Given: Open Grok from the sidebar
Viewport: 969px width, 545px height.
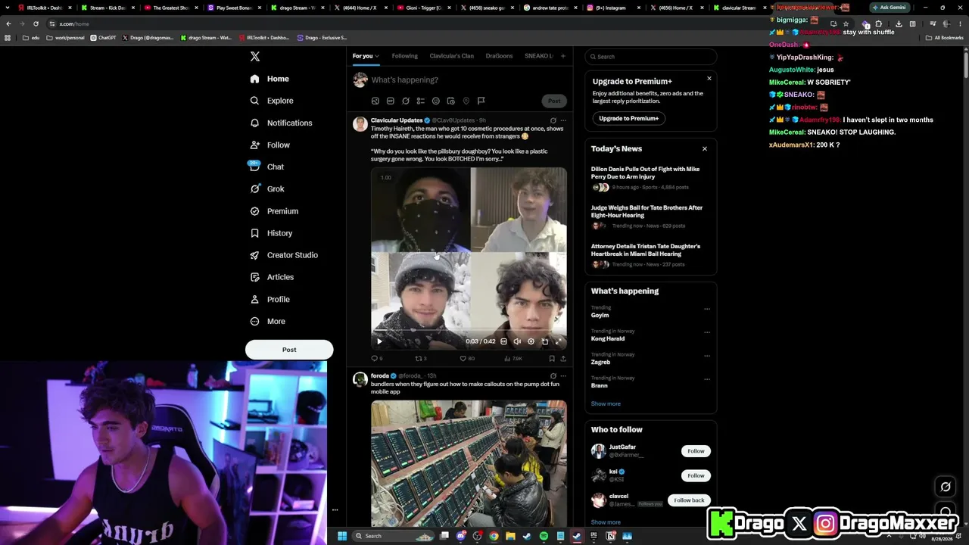Looking at the screenshot, I should point(266,188).
